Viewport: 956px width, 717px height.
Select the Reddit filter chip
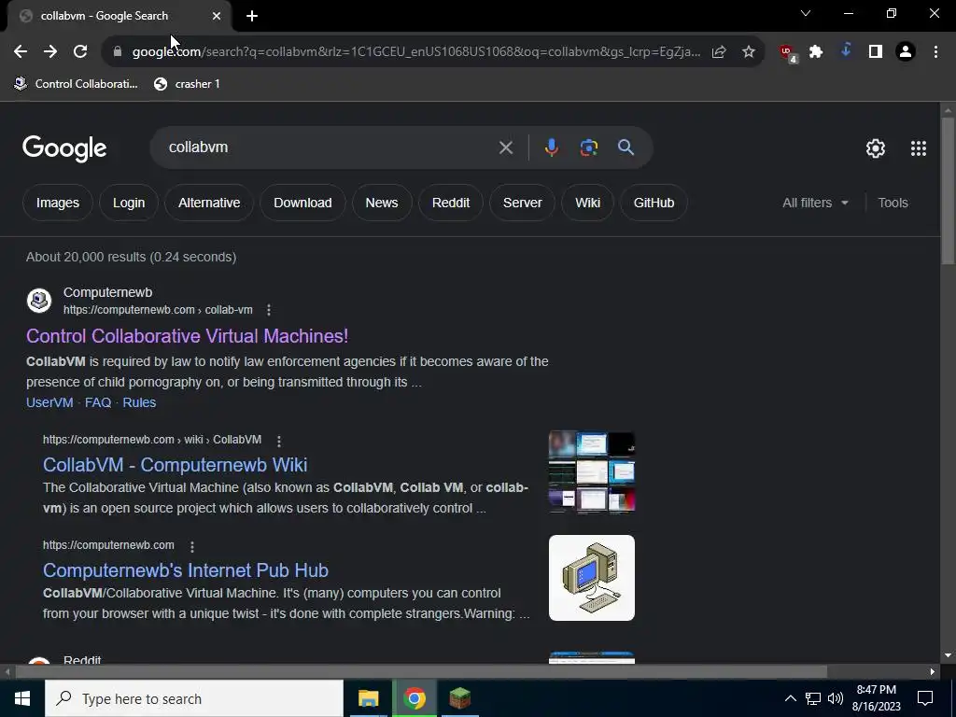click(451, 203)
